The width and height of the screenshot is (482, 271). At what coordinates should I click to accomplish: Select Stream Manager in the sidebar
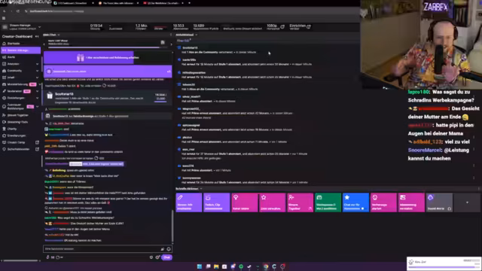(x=20, y=50)
